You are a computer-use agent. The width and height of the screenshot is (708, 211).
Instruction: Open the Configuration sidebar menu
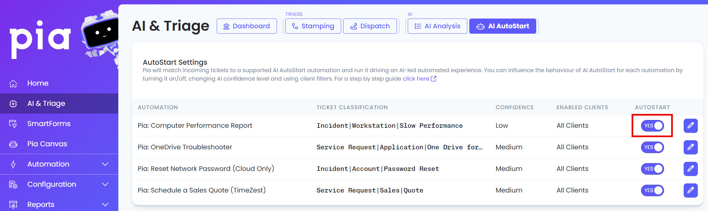click(x=59, y=184)
